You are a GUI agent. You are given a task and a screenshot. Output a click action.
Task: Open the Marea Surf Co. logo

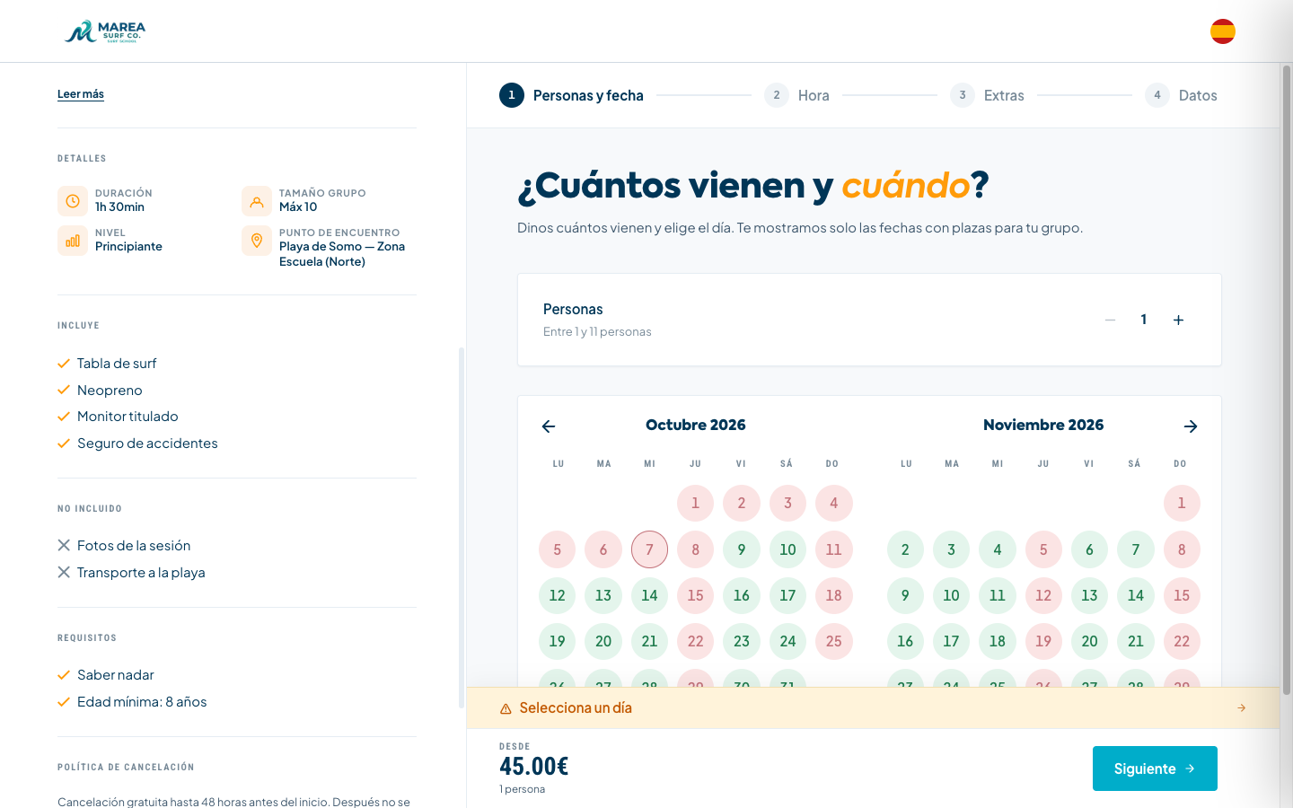(x=105, y=31)
